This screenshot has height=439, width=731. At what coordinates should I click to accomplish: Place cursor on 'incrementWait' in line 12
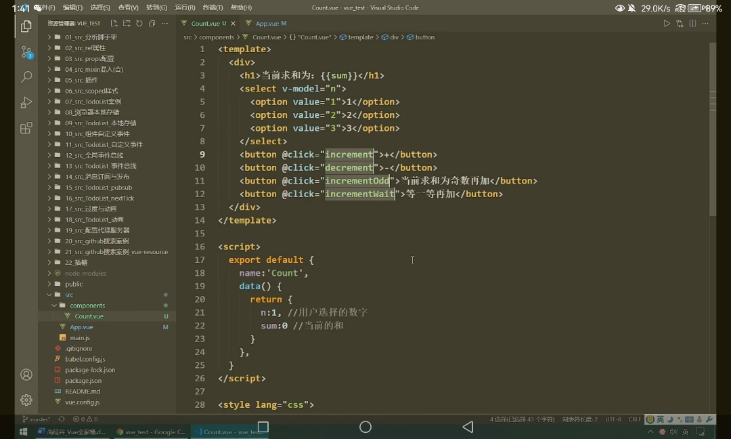tap(360, 194)
